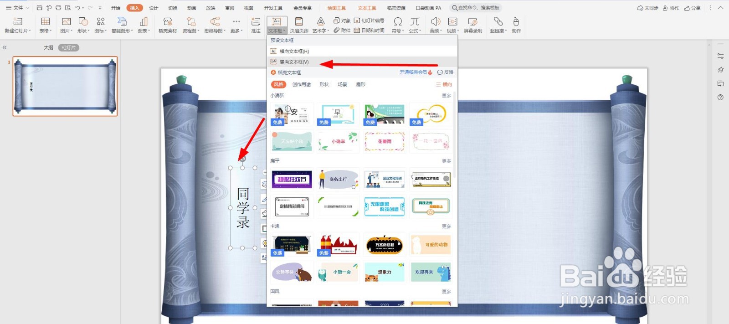Select the 创作用途 filter tab
729x324 pixels.
[x=301, y=84]
